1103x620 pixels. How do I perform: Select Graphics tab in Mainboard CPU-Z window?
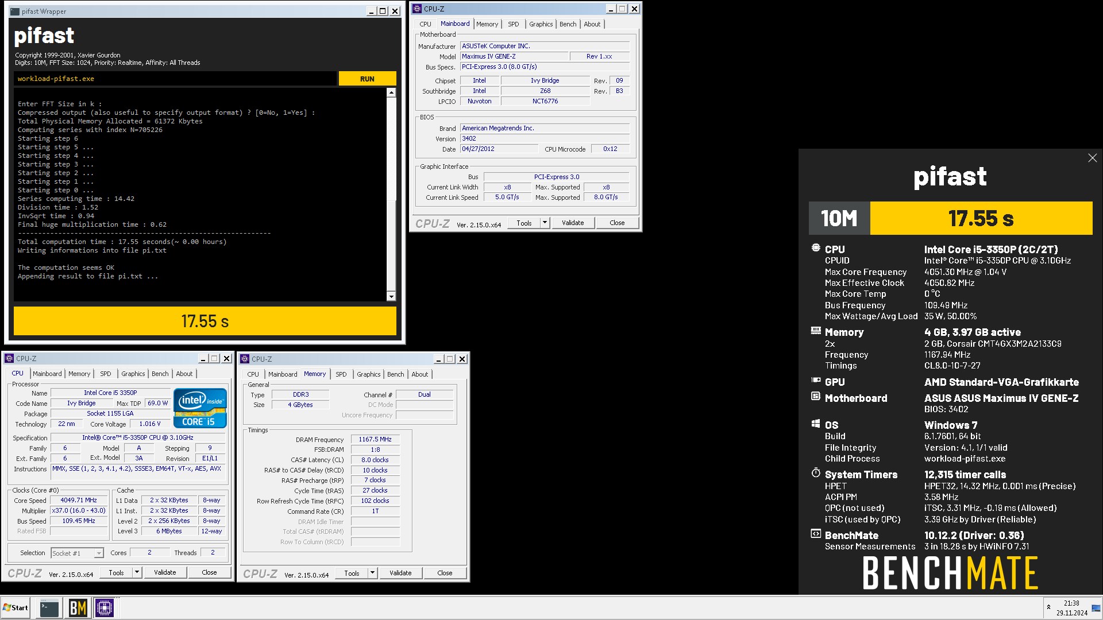541,24
